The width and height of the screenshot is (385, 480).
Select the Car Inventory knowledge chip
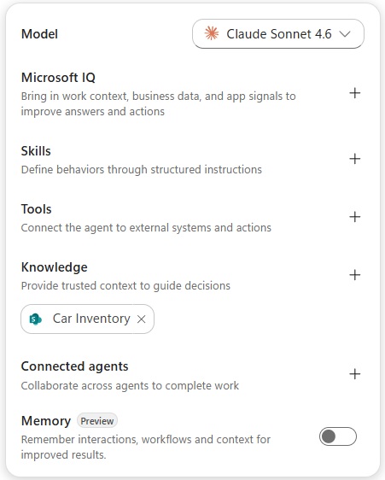point(87,319)
